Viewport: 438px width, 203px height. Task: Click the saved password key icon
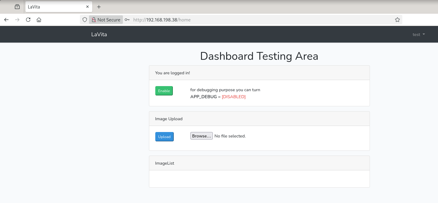127,20
